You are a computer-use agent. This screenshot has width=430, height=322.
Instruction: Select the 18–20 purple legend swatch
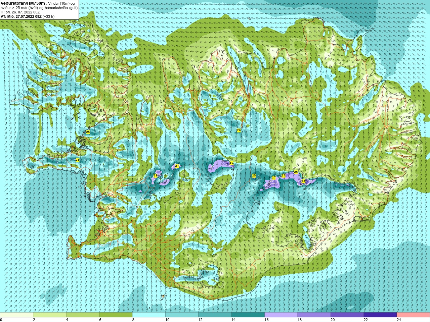pyautogui.click(x=314, y=315)
